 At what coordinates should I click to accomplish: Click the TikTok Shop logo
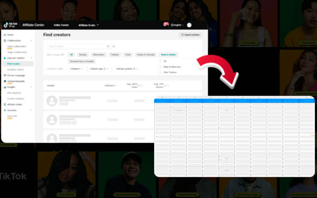point(11,25)
